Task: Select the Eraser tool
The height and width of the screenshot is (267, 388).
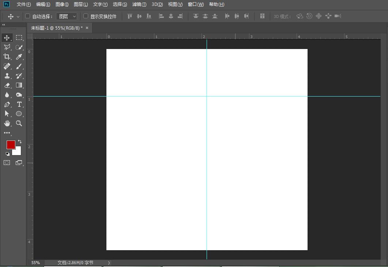Action: click(x=7, y=85)
